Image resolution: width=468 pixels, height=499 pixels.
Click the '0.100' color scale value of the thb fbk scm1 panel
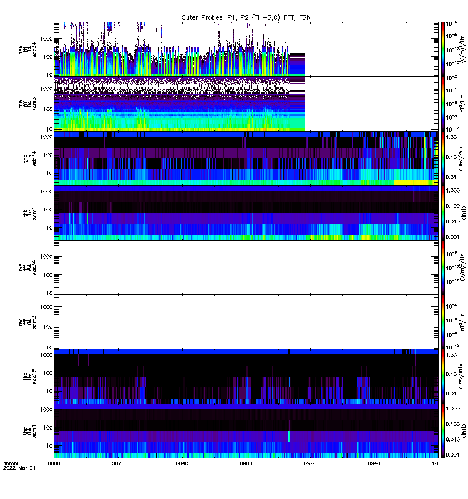coord(453,206)
